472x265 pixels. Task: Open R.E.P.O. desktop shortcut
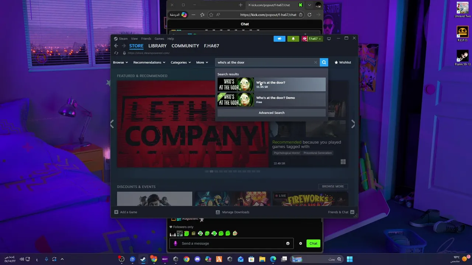point(462,34)
